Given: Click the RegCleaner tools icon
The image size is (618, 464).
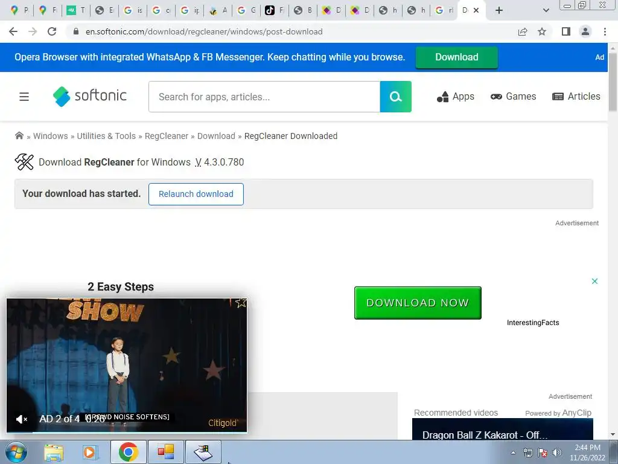Looking at the screenshot, I should pos(24,162).
